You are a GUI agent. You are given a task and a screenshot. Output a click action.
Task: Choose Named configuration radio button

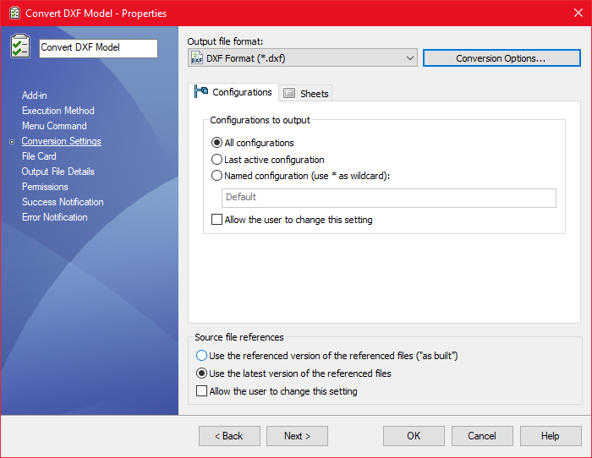point(217,176)
